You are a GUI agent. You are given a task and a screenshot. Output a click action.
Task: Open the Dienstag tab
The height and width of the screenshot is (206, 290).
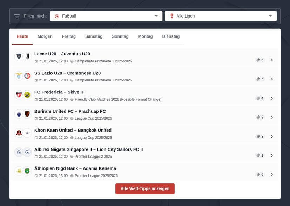(x=171, y=36)
